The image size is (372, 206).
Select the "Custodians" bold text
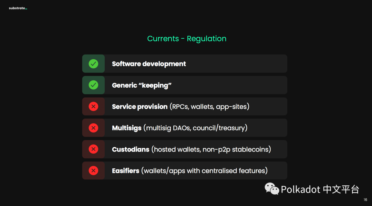coord(131,149)
